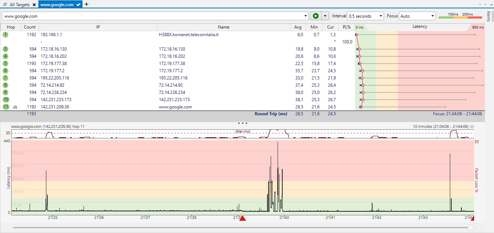Sort by the Hop column header
This screenshot has width=494, height=233.
(x=11, y=27)
